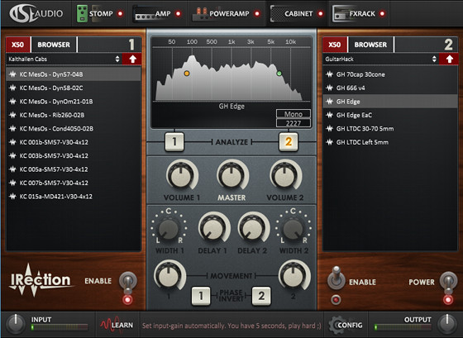Click the Master volume knob
Screen dimensions: 463x338
232,176
